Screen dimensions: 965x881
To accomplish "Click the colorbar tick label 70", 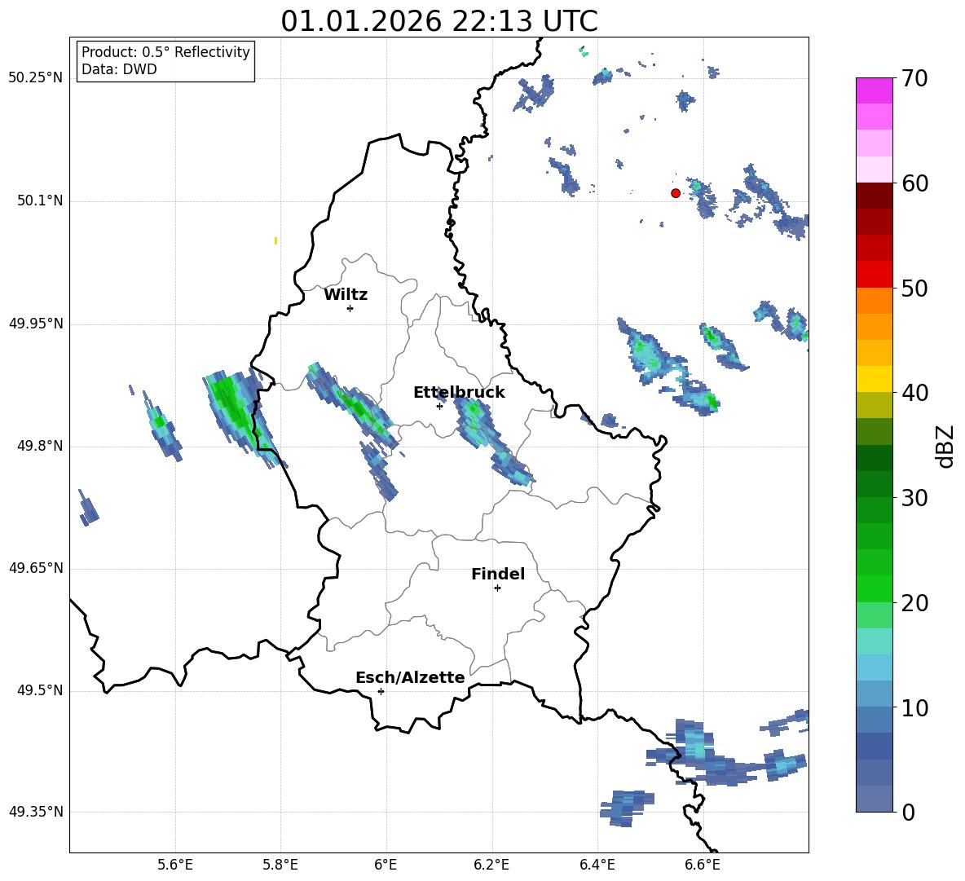I will (x=914, y=79).
